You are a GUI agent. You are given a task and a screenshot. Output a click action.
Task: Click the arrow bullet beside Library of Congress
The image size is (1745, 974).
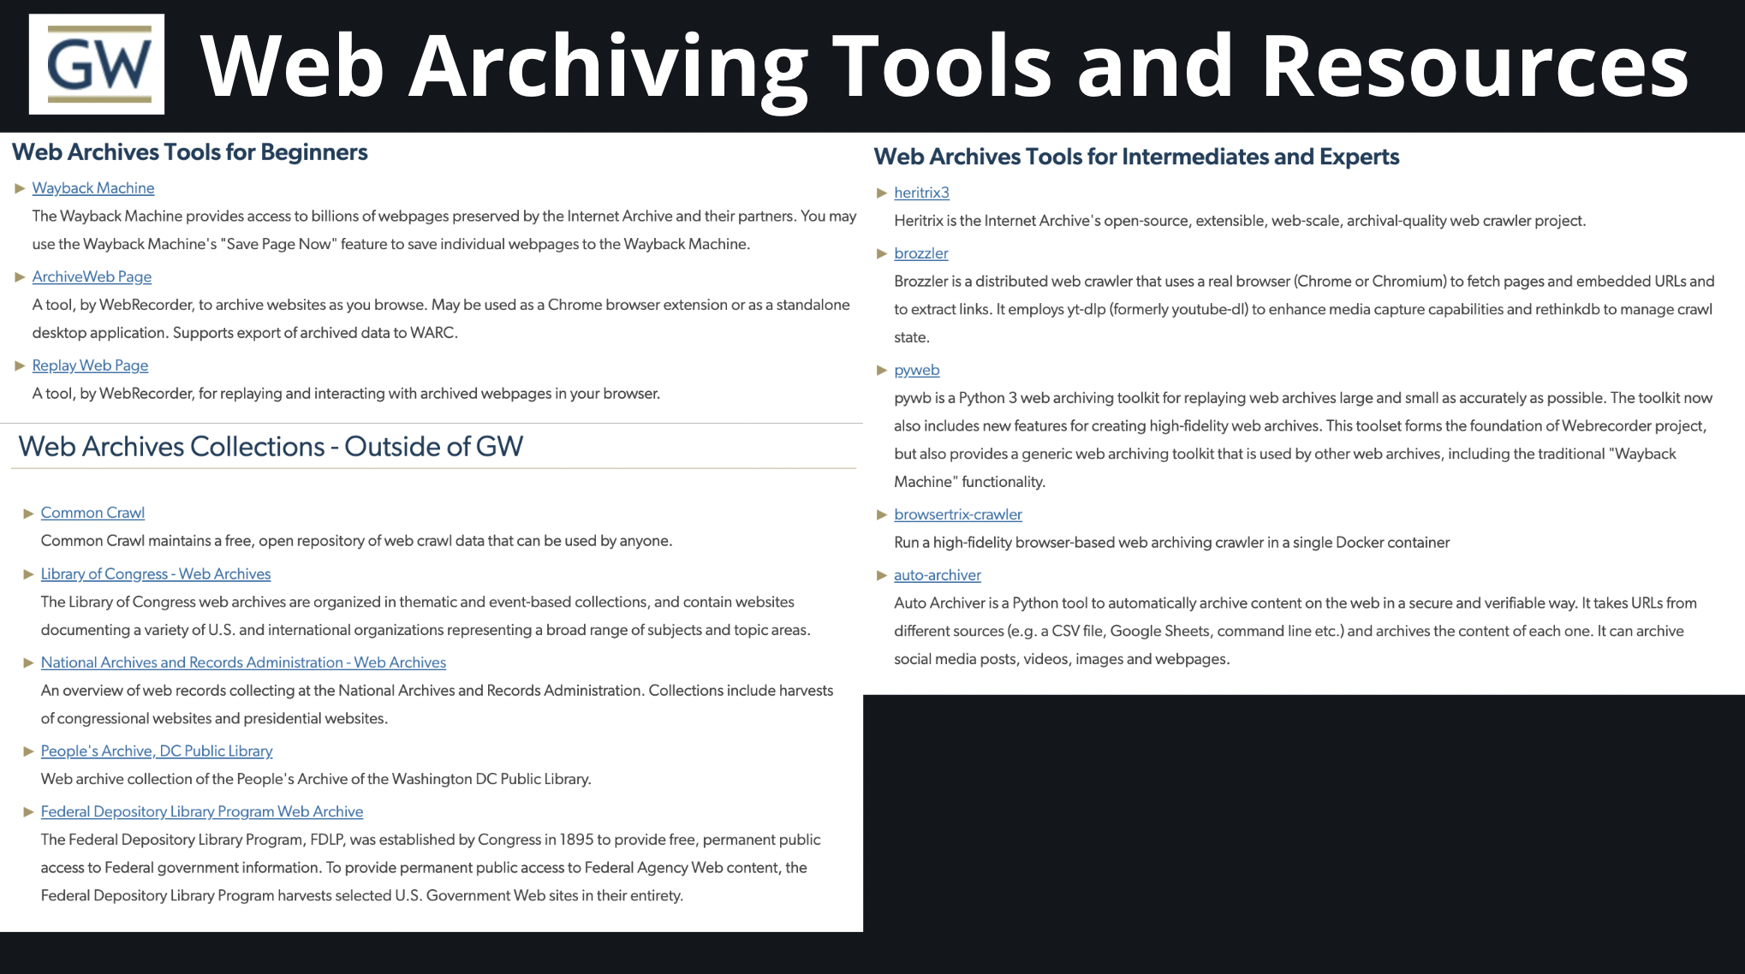28,574
